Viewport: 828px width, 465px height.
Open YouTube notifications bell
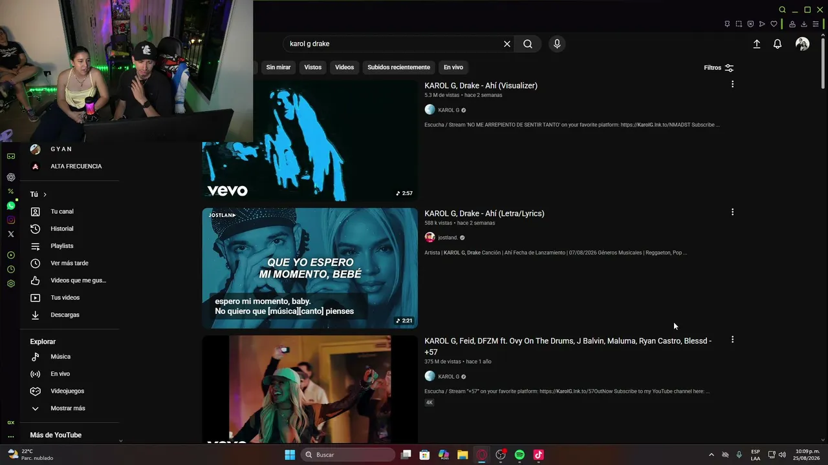click(x=778, y=44)
